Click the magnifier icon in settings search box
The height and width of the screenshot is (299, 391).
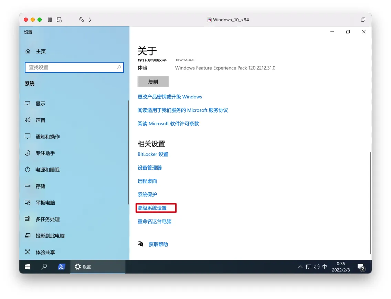pyautogui.click(x=119, y=67)
